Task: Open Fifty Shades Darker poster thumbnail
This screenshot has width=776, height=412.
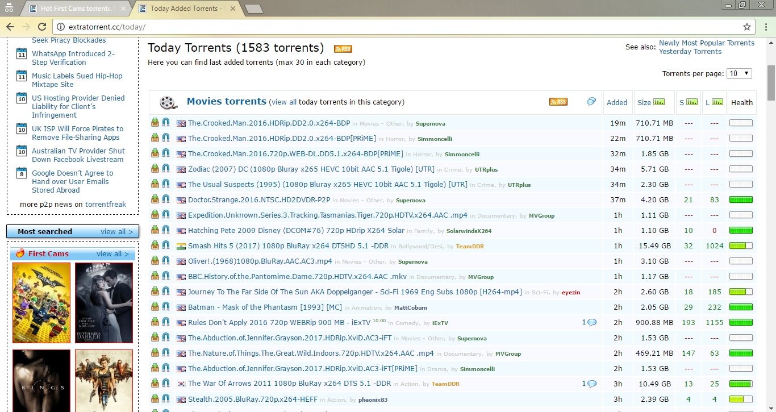Action: [x=104, y=303]
